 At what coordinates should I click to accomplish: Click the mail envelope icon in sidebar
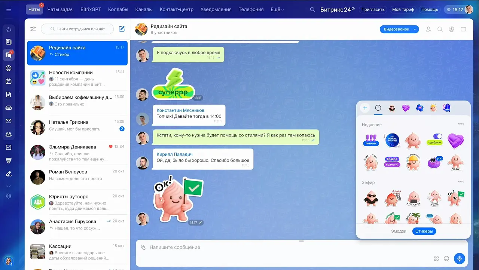point(9,121)
